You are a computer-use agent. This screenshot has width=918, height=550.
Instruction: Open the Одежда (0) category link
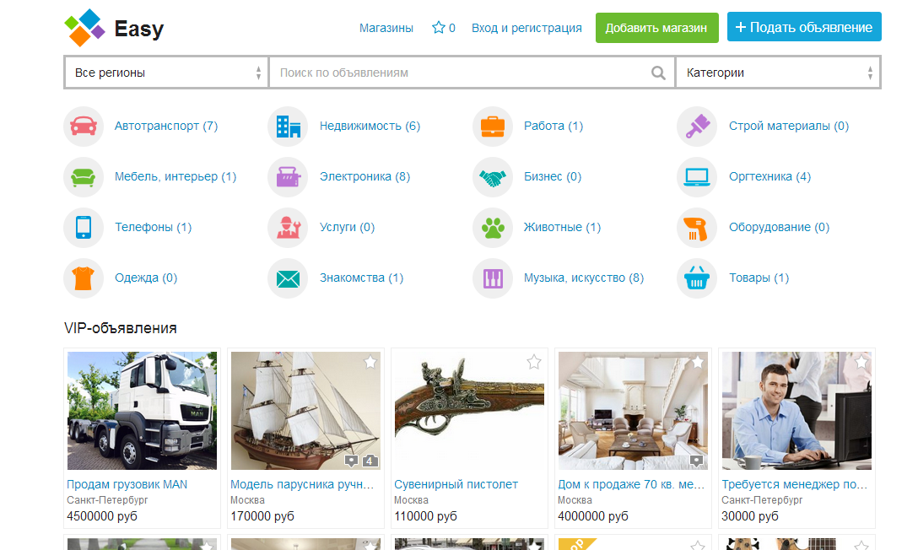146,278
